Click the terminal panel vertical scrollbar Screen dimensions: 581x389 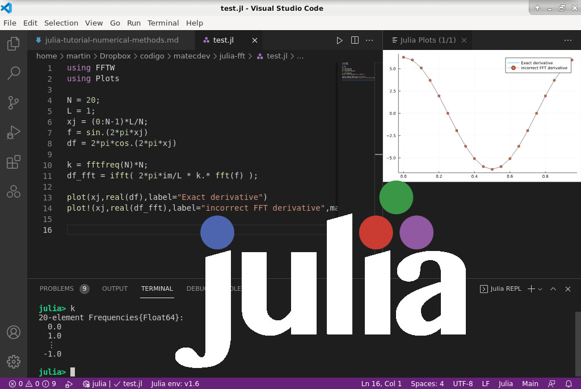click(x=578, y=335)
